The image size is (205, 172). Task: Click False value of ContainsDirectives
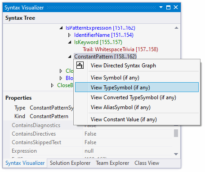click(x=90, y=134)
